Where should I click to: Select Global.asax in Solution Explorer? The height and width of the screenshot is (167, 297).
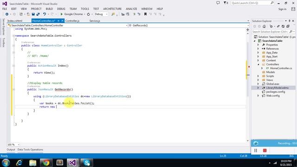coord(272,84)
